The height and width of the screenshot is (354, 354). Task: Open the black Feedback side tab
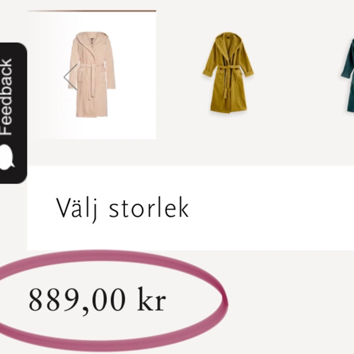point(13,113)
